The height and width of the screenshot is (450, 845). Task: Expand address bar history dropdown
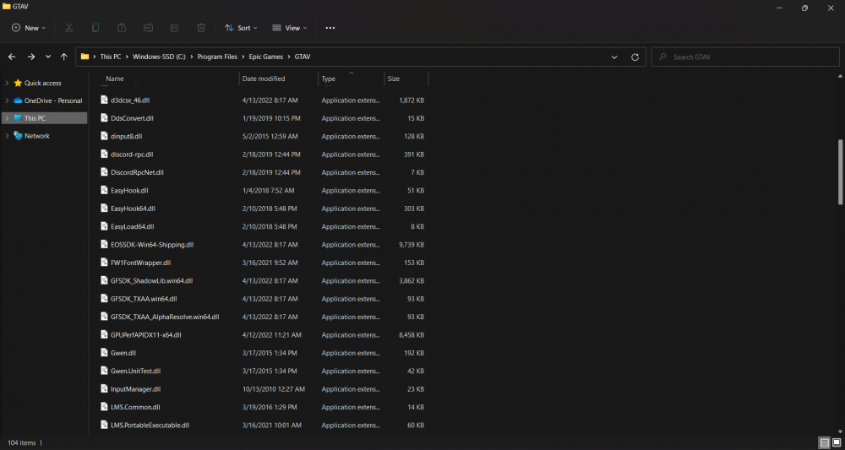click(614, 57)
